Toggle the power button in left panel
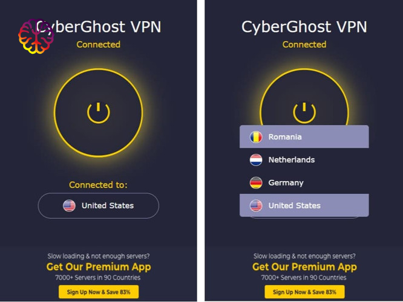403x302 pixels. pyautogui.click(x=99, y=112)
